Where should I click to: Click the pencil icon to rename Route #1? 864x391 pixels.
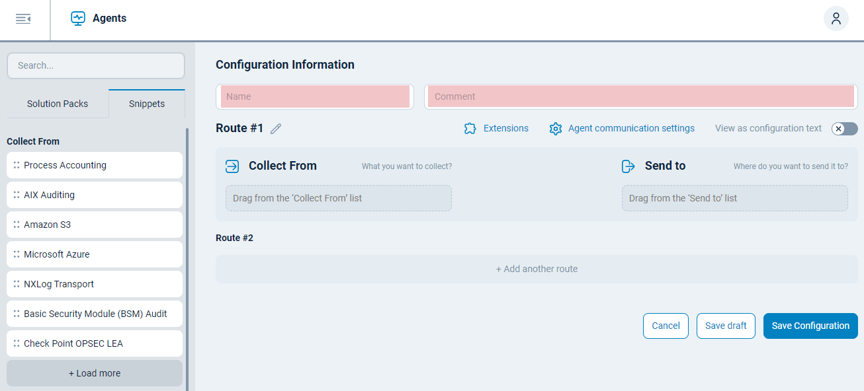(276, 127)
